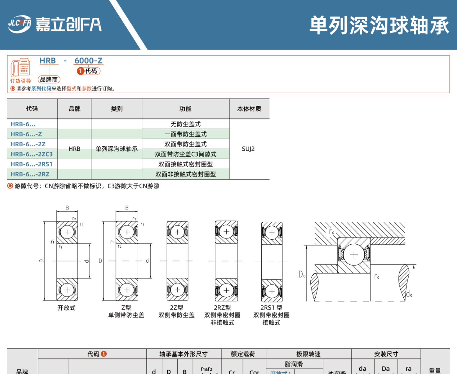Open the HRB-6...-Z code link

pyautogui.click(x=26, y=134)
